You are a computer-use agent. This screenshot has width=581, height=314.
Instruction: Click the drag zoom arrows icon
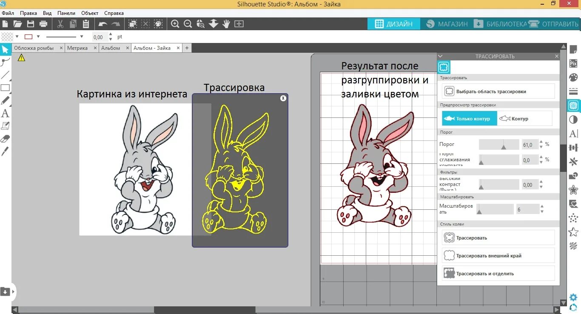(213, 24)
